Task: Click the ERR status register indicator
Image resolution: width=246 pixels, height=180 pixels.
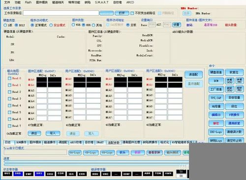Action: (x=82, y=174)
